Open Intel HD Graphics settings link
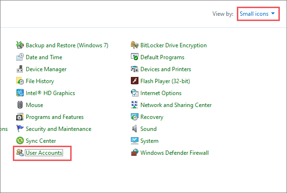This screenshot has height=193, width=287. (x=50, y=93)
